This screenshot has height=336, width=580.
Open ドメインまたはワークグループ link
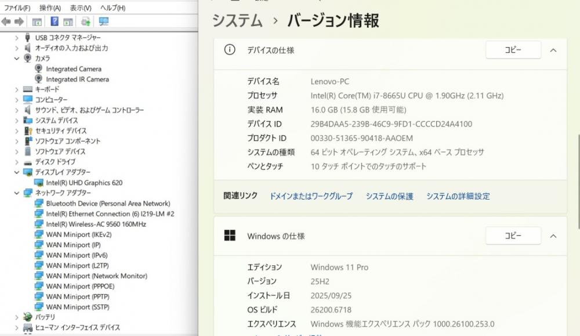tap(311, 196)
